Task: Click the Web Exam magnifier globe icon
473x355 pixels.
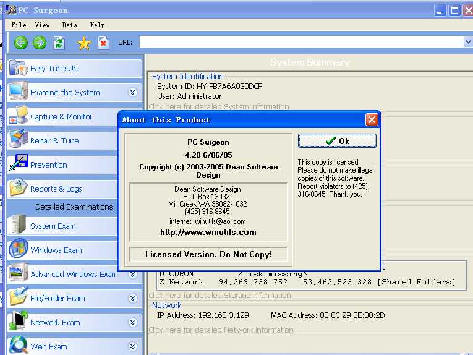Action: tap(19, 344)
